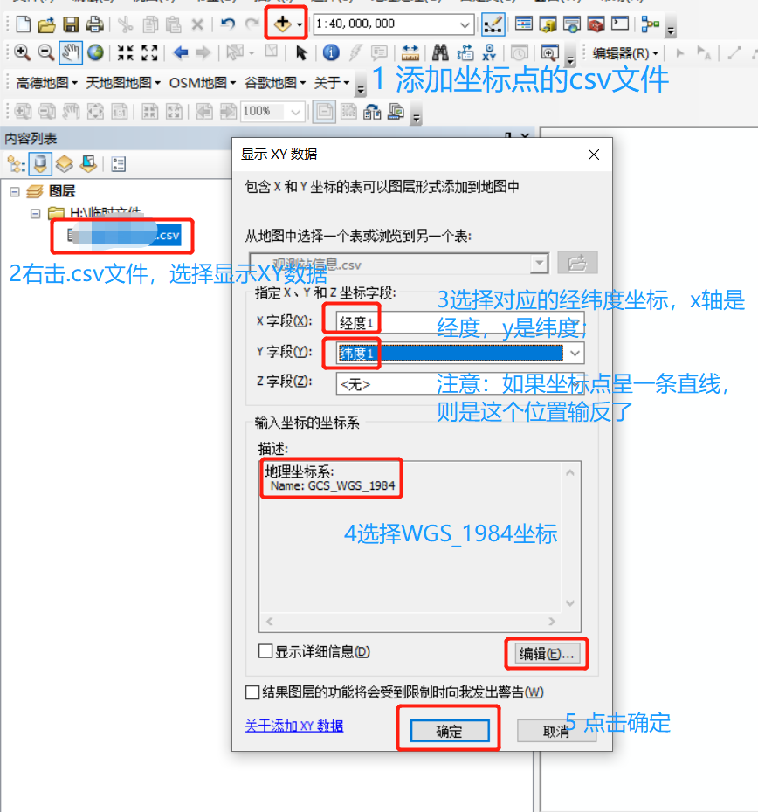Click the Zoom In magnifier tool

21,52
